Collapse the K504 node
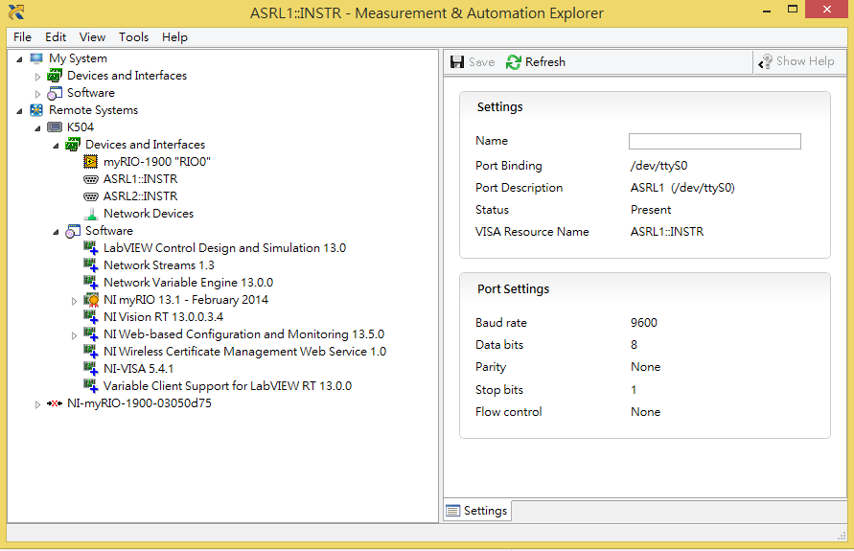The image size is (854, 551). pyautogui.click(x=37, y=128)
